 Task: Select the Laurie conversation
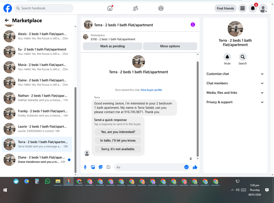[x=37, y=129]
